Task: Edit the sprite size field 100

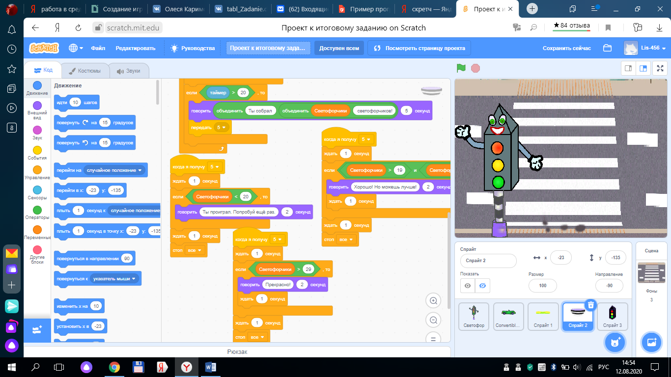Action: click(x=542, y=286)
